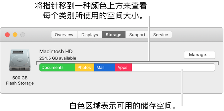This screenshot has height=111, width=224.
Task: Open the Support tab
Action: tap(137, 35)
